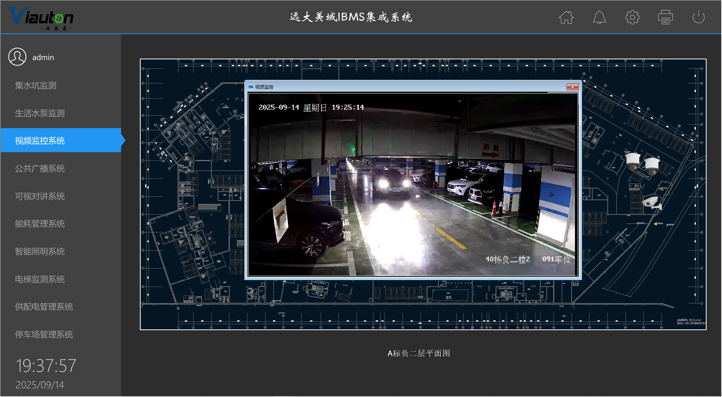Screen dimensions: 722x397
Task: Switch to 能耗管理系统 in the sidebar
Action: point(40,224)
